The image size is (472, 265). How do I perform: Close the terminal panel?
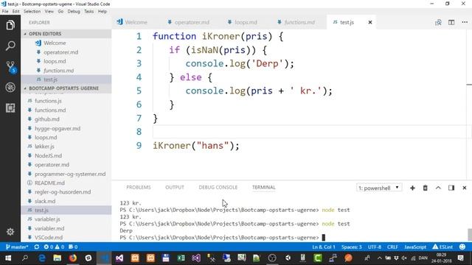pos(465,188)
